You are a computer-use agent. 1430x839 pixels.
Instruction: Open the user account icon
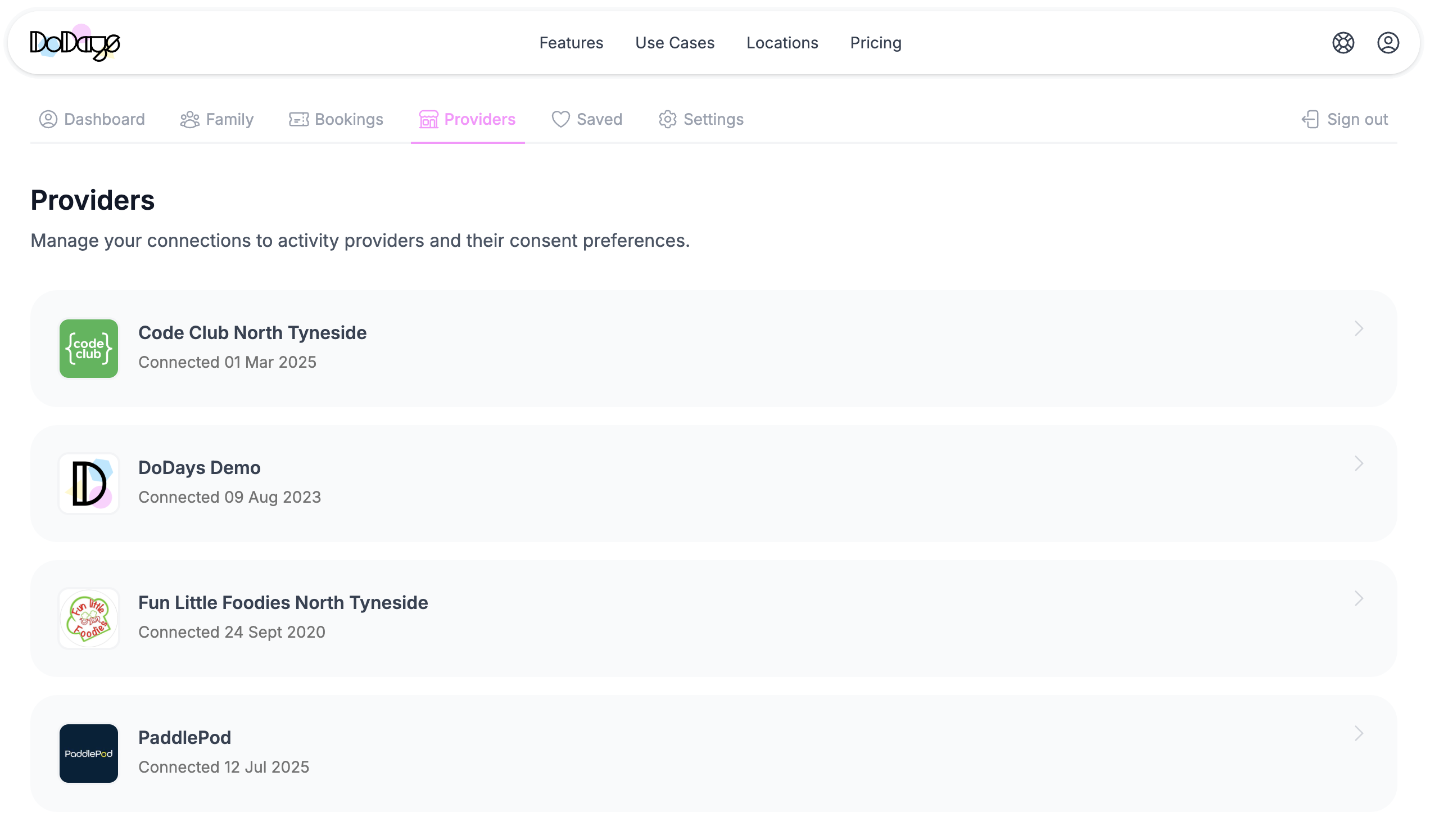[1388, 43]
